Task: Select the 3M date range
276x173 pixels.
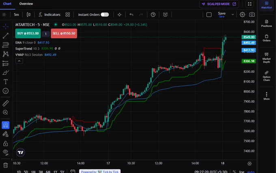Action: (41, 172)
